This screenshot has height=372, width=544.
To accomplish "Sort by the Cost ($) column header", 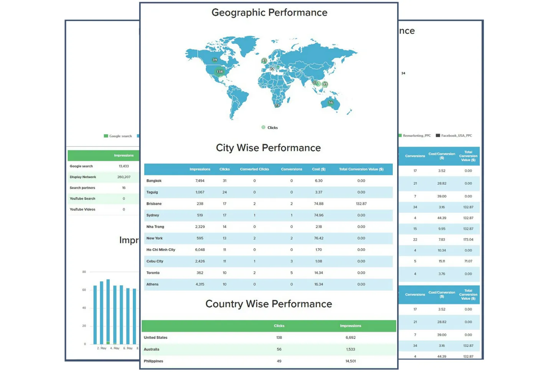I will tap(318, 169).
